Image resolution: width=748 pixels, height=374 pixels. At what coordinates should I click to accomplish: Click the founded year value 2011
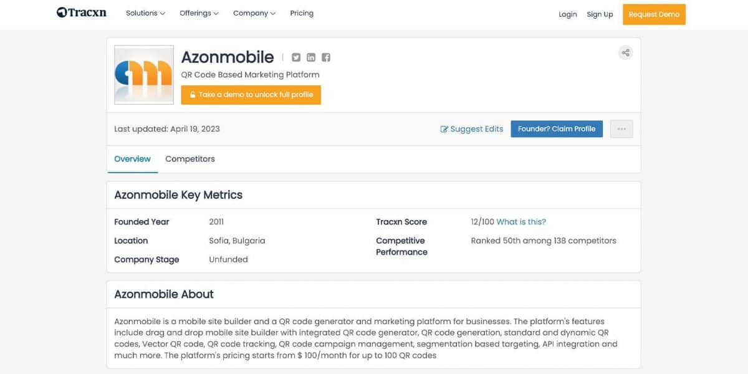tap(216, 222)
